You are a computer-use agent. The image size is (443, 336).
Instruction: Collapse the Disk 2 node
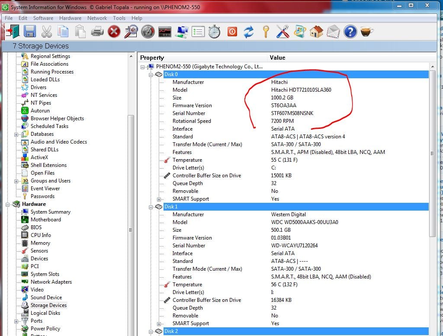coord(151,332)
